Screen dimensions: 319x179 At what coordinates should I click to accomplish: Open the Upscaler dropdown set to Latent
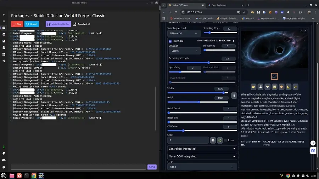185,51
